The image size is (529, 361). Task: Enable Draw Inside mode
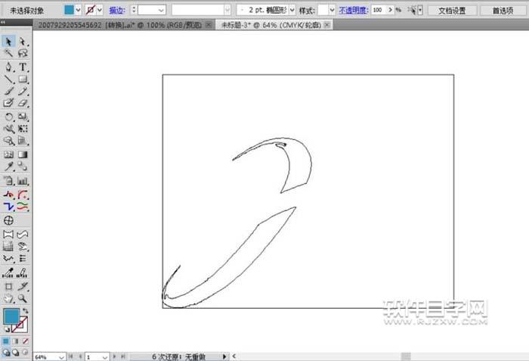25,353
